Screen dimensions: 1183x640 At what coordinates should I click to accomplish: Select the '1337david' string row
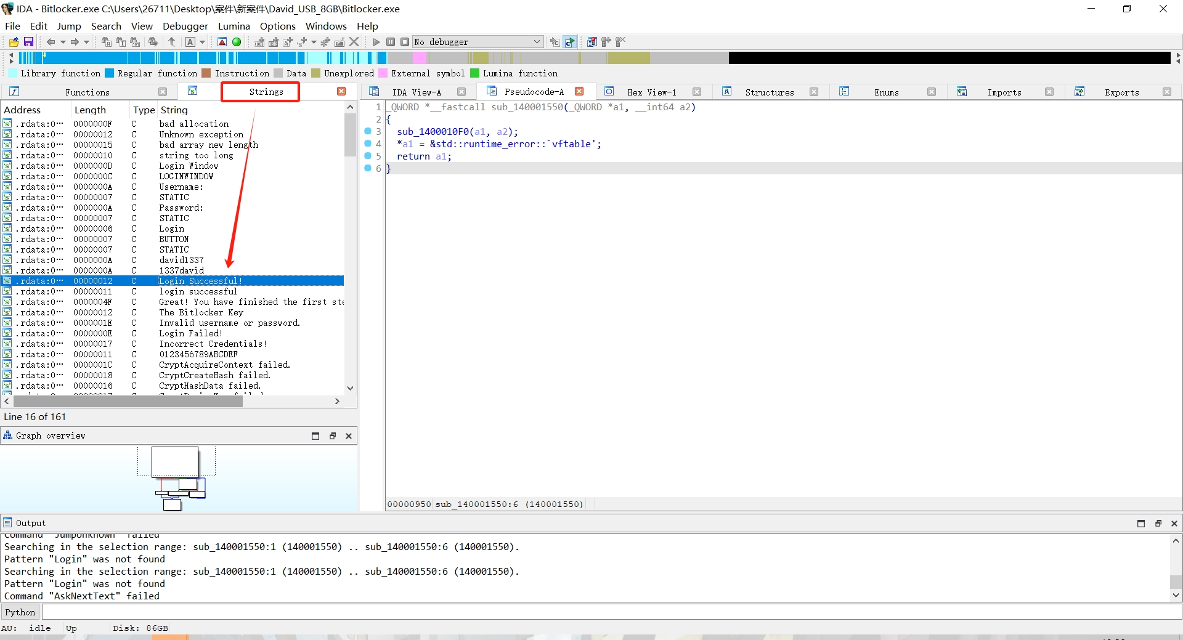173,270
